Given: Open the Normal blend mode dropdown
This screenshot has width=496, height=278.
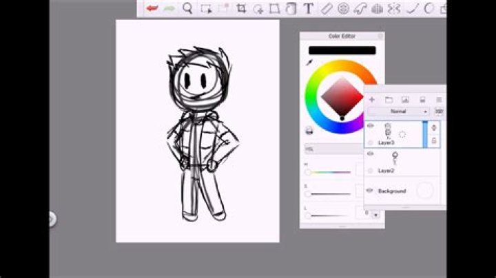Looking at the screenshot, I should 399,111.
